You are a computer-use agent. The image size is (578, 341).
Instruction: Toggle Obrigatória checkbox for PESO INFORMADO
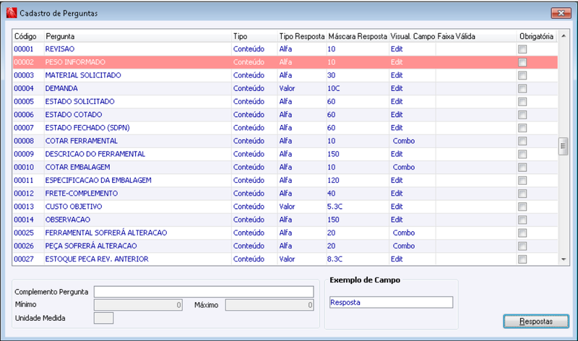pos(522,62)
